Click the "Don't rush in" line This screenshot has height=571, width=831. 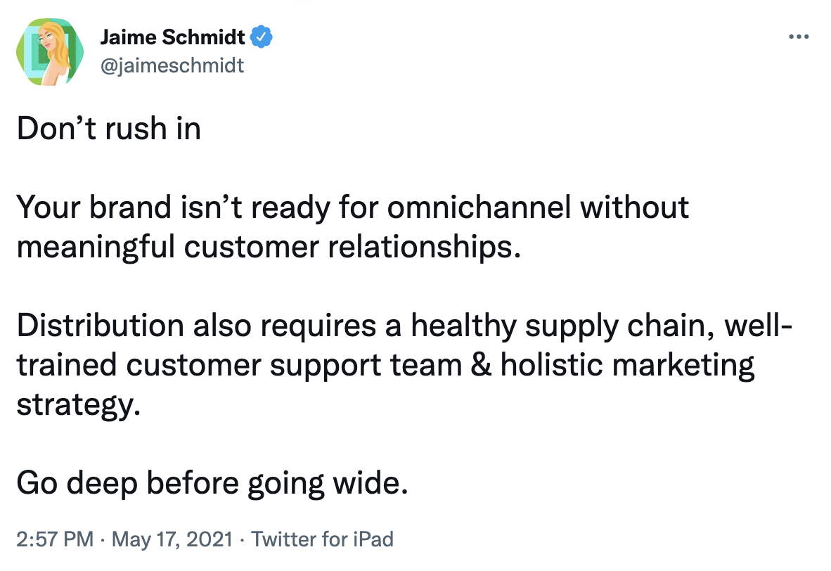pos(108,129)
